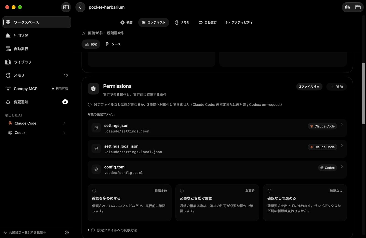
Task: Click the 利用可能 status label
Action: point(62,89)
